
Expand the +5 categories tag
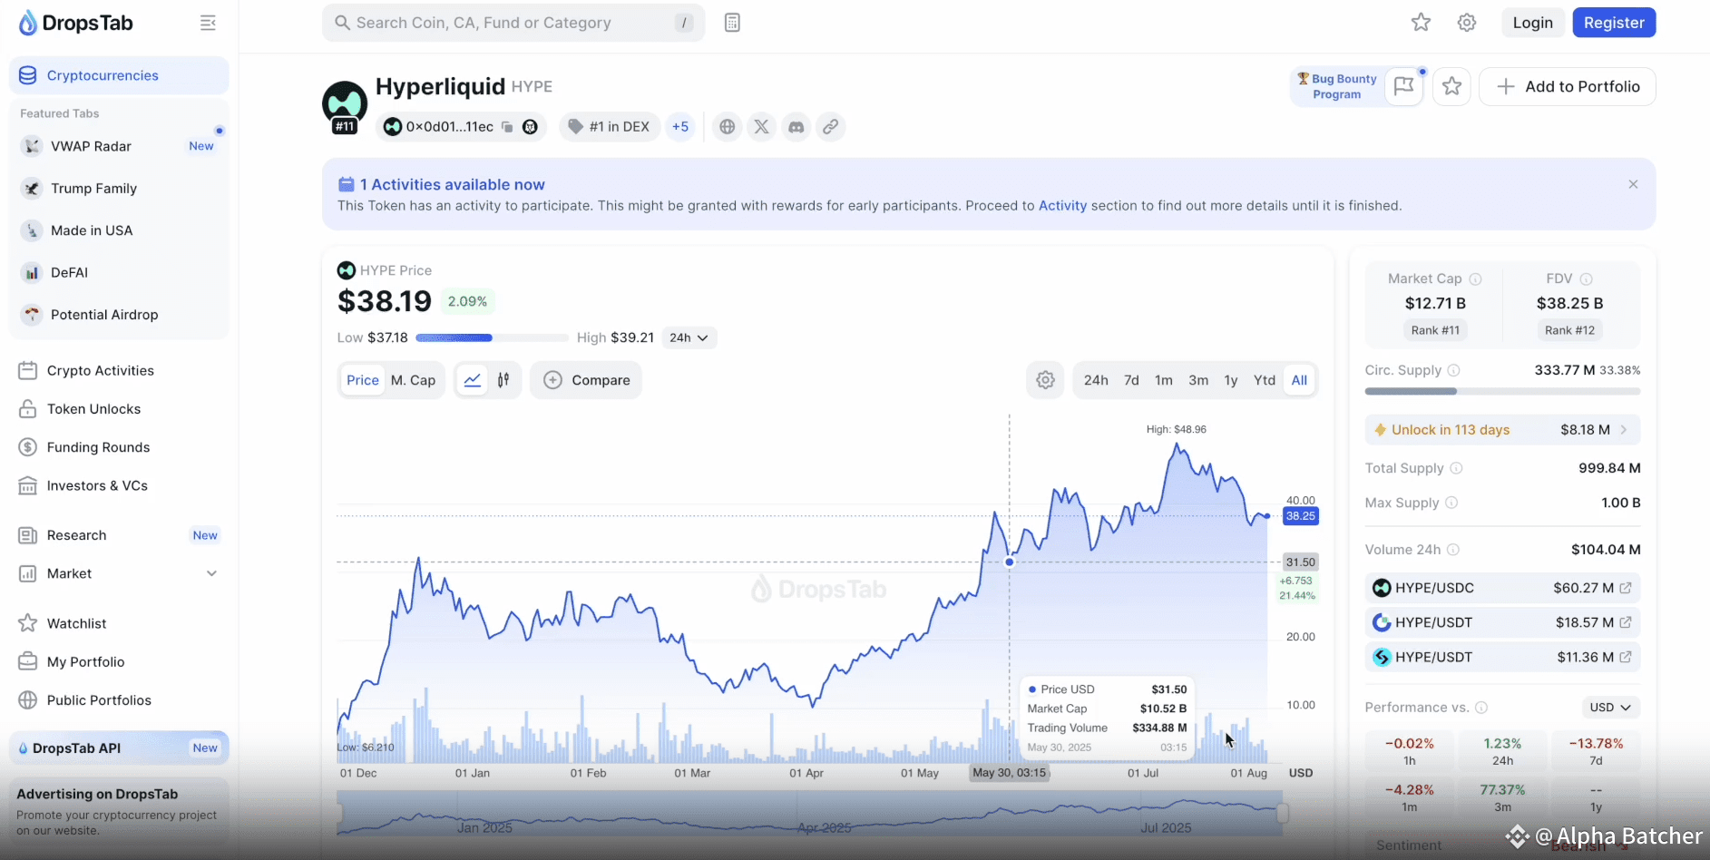pyautogui.click(x=680, y=127)
